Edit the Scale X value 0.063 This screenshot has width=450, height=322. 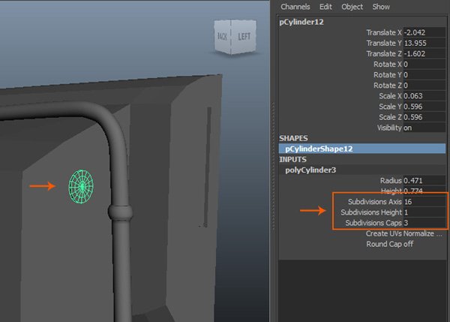pyautogui.click(x=424, y=96)
